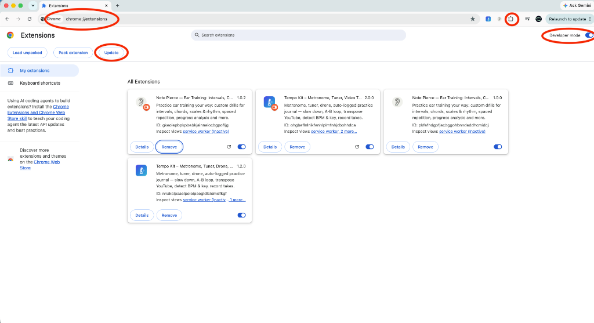The image size is (594, 323).
Task: Remove the Tempo Kit 1.2.0 extension
Action: pos(169,215)
